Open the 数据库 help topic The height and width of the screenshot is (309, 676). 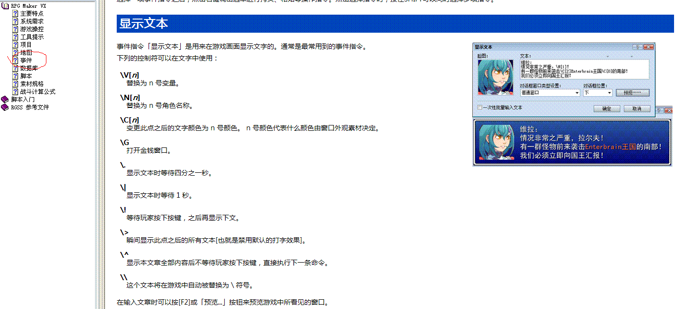pyautogui.click(x=29, y=68)
